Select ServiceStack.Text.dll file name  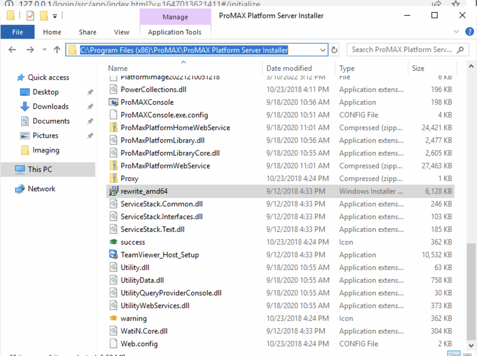(153, 229)
